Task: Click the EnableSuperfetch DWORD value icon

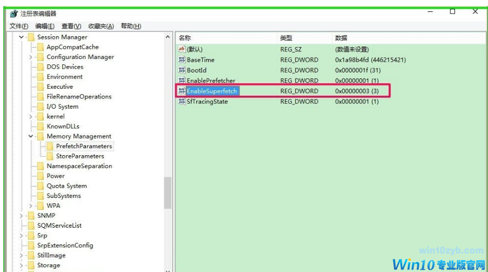Action: pos(182,91)
